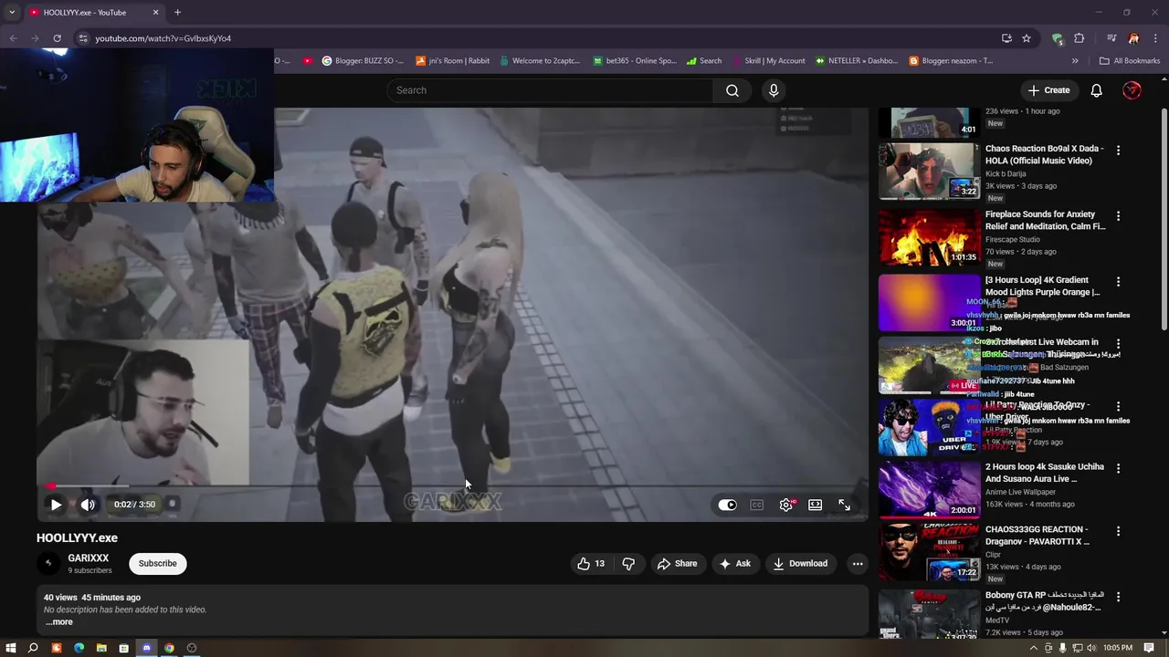Open the All Bookmarks folder

coord(1130,61)
